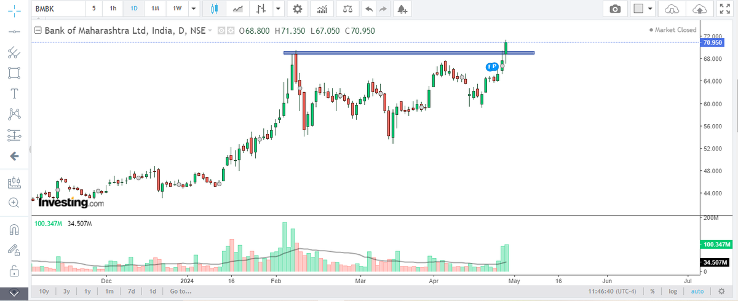Screen dimensions: 738x301
Task: Open compare symbols scale icon
Action: click(x=348, y=9)
